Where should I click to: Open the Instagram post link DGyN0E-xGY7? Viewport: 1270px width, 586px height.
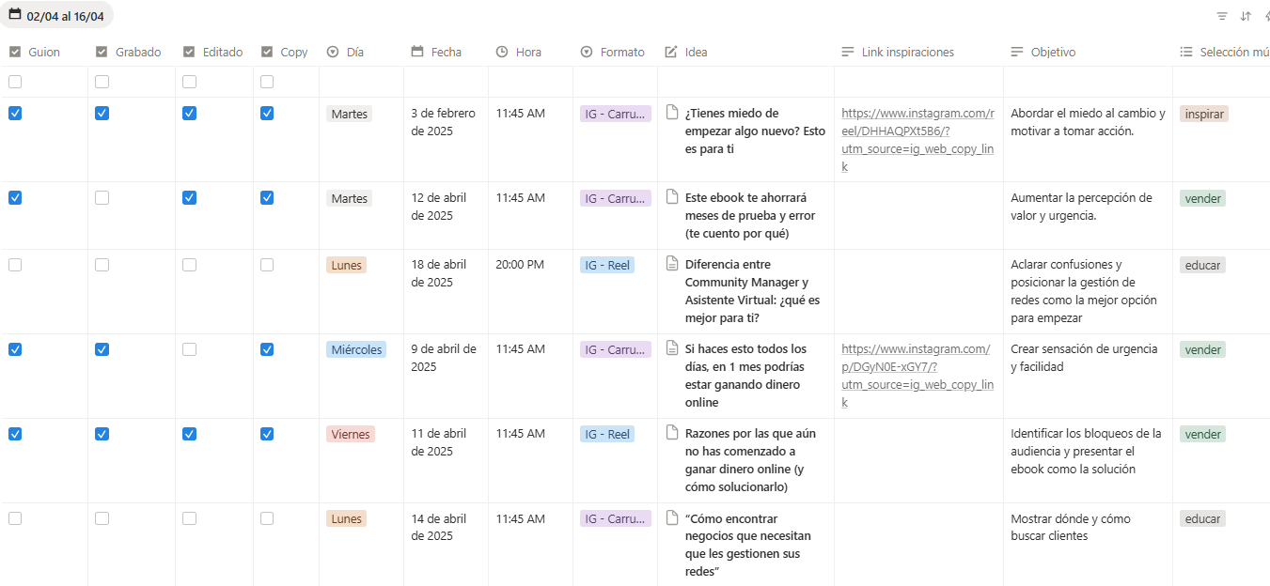click(917, 366)
